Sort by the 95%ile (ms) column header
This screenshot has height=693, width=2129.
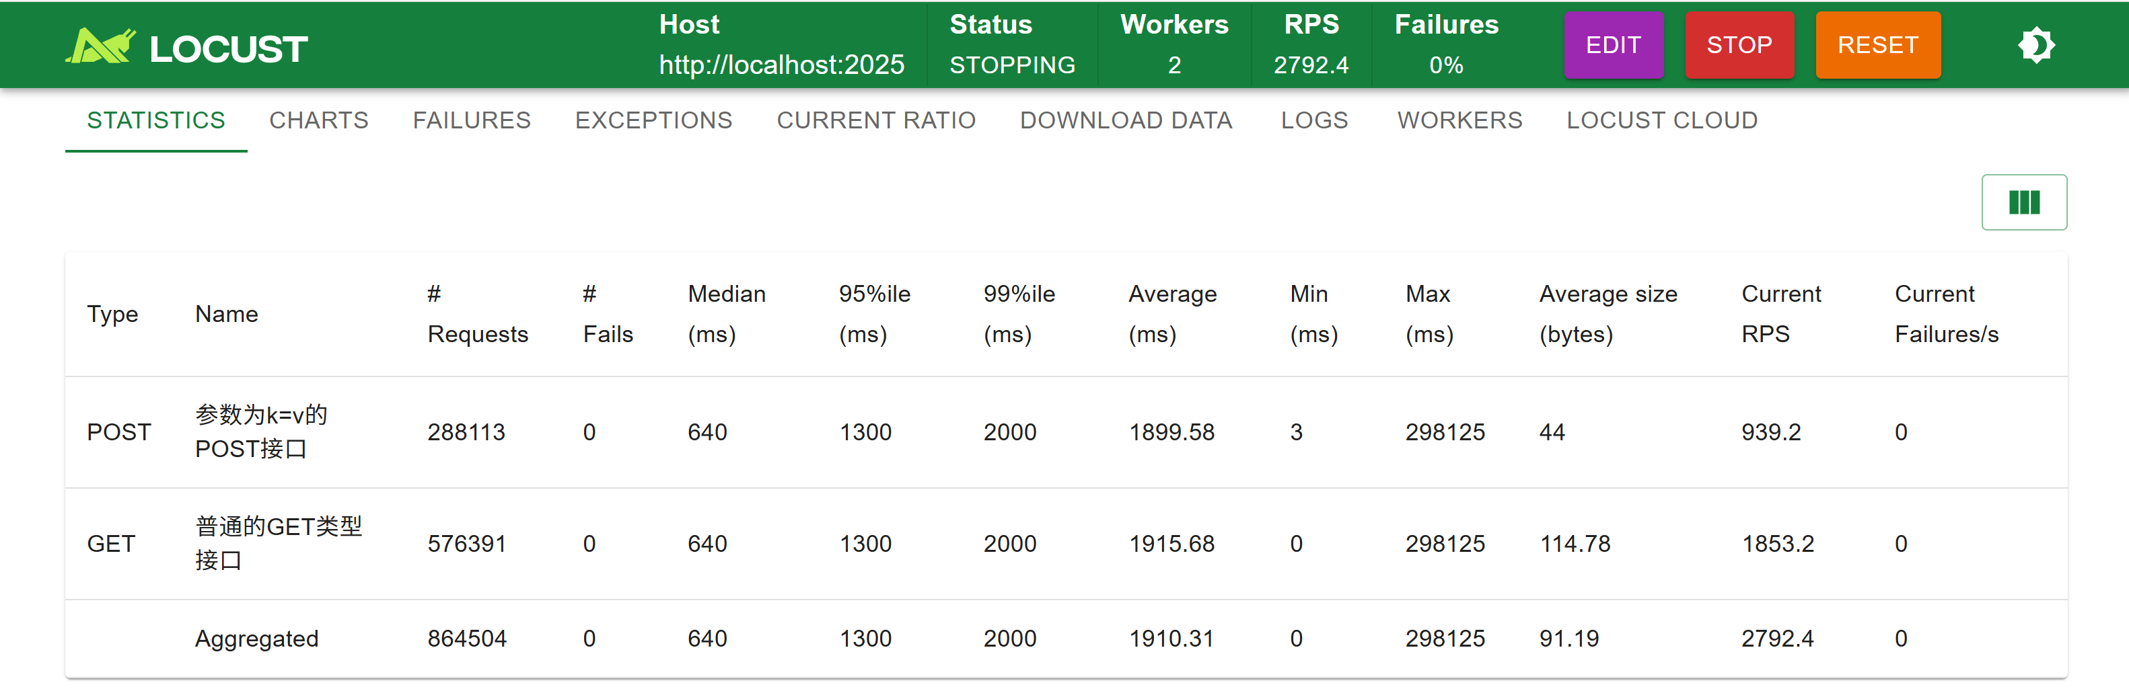pos(875,315)
